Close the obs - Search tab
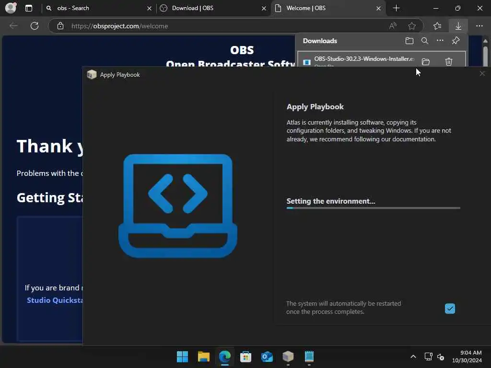Screen dimensions: 491x368 149,9
